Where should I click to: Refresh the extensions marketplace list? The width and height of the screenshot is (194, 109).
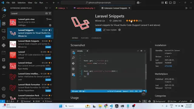click(46, 8)
